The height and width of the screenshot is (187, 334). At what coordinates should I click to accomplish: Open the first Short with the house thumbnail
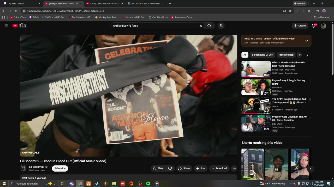tap(253, 164)
